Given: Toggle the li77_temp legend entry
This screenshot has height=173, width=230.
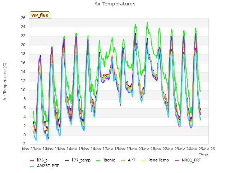Looking at the screenshot, I should [x=78, y=160].
